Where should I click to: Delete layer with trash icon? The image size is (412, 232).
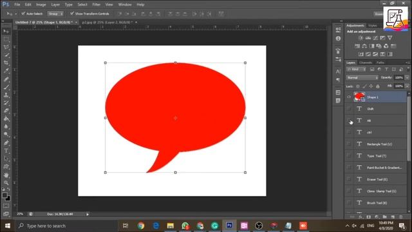click(x=400, y=217)
